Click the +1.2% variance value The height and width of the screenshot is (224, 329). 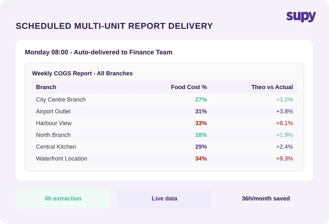coord(285,100)
